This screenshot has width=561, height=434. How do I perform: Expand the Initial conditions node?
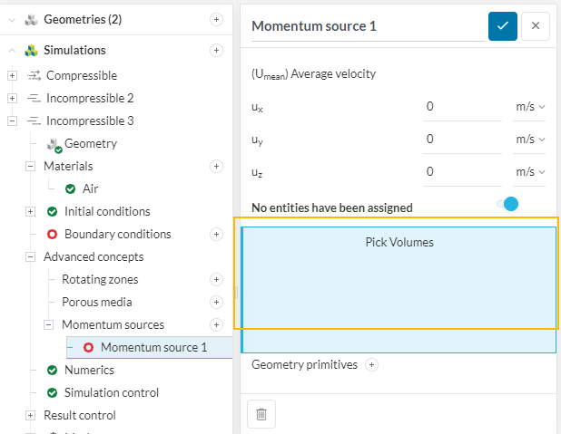point(30,212)
